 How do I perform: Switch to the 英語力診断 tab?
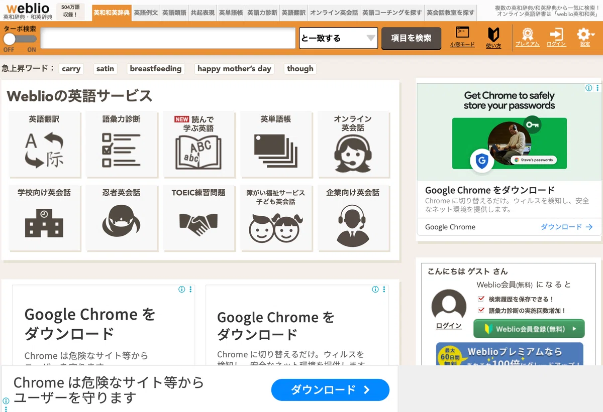(262, 13)
